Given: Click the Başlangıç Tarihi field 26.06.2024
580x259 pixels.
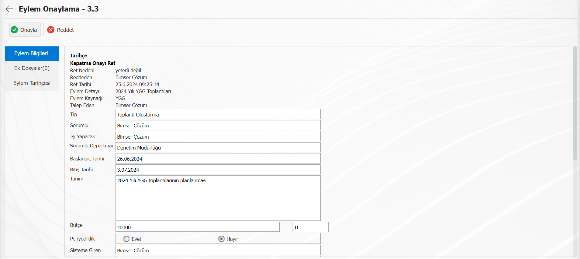Looking at the screenshot, I should click(218, 159).
